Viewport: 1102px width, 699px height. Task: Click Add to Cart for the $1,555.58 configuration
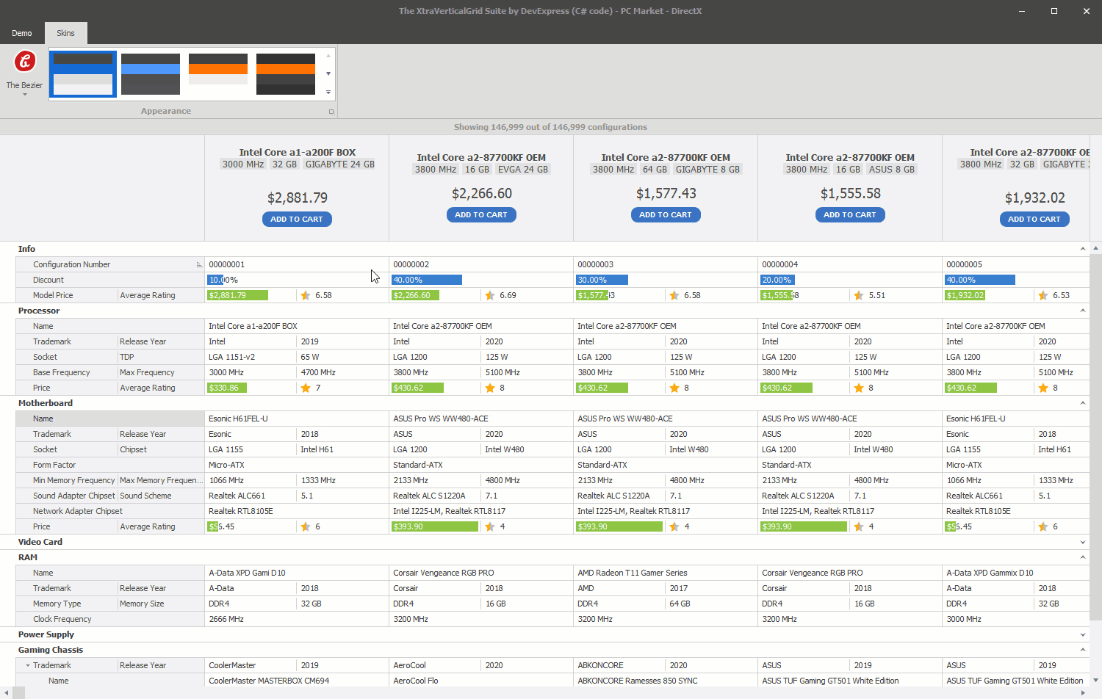[850, 214]
